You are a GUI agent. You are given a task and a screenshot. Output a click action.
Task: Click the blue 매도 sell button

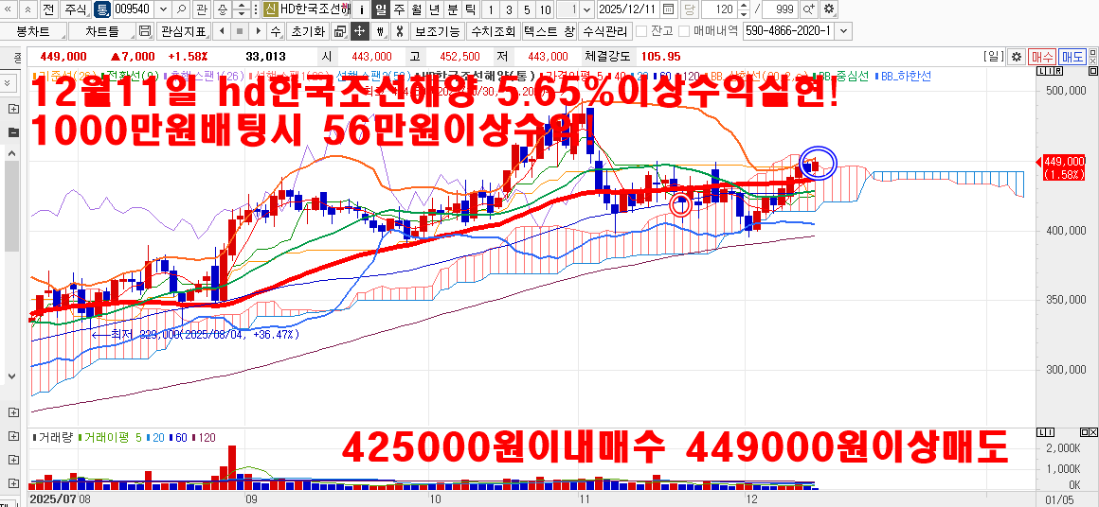1072,57
